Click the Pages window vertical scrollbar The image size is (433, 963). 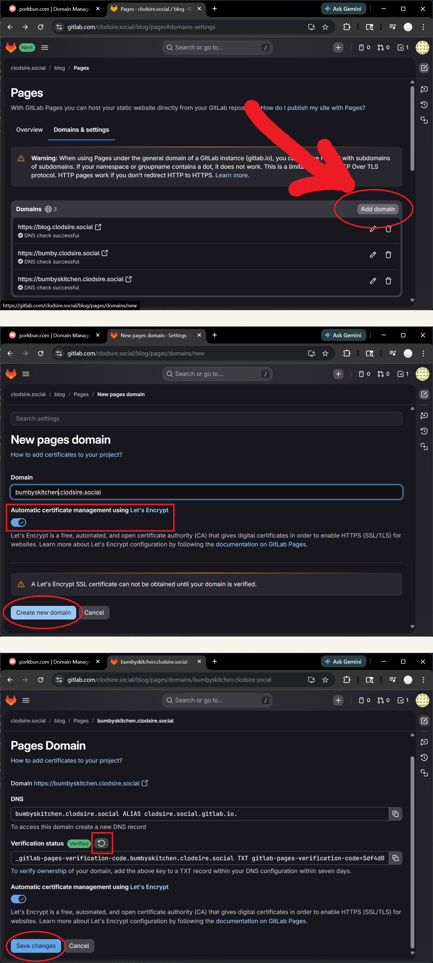(412, 129)
